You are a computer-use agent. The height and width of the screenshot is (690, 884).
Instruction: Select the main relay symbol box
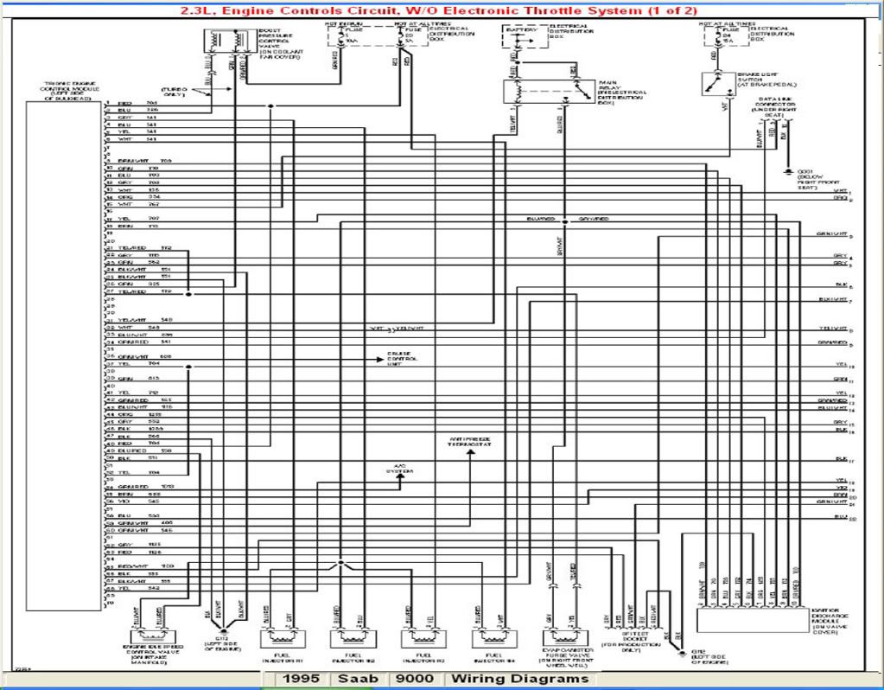click(549, 92)
